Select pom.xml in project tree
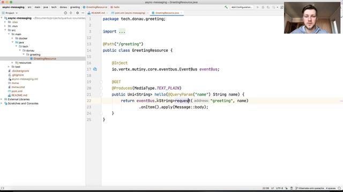The height and width of the screenshot is (192, 343). [x=15, y=91]
